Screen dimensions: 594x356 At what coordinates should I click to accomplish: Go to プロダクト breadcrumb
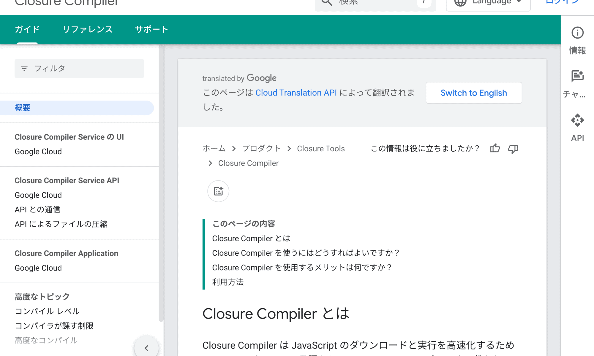261,148
